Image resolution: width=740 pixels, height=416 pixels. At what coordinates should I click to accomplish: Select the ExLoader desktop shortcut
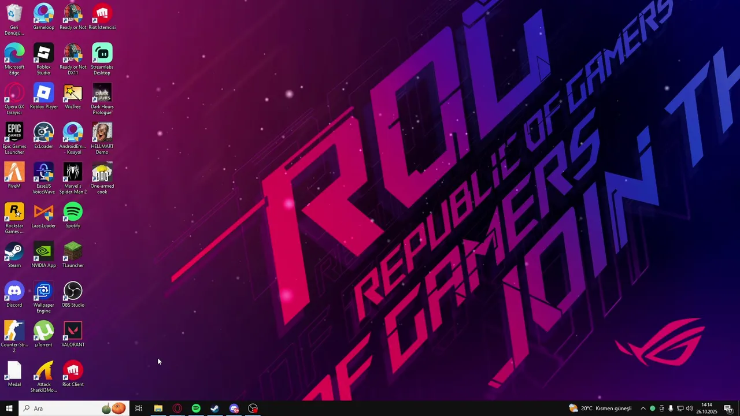coord(43,136)
